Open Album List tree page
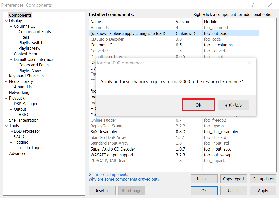Viewport: 279px width, 198px height. click(x=23, y=87)
